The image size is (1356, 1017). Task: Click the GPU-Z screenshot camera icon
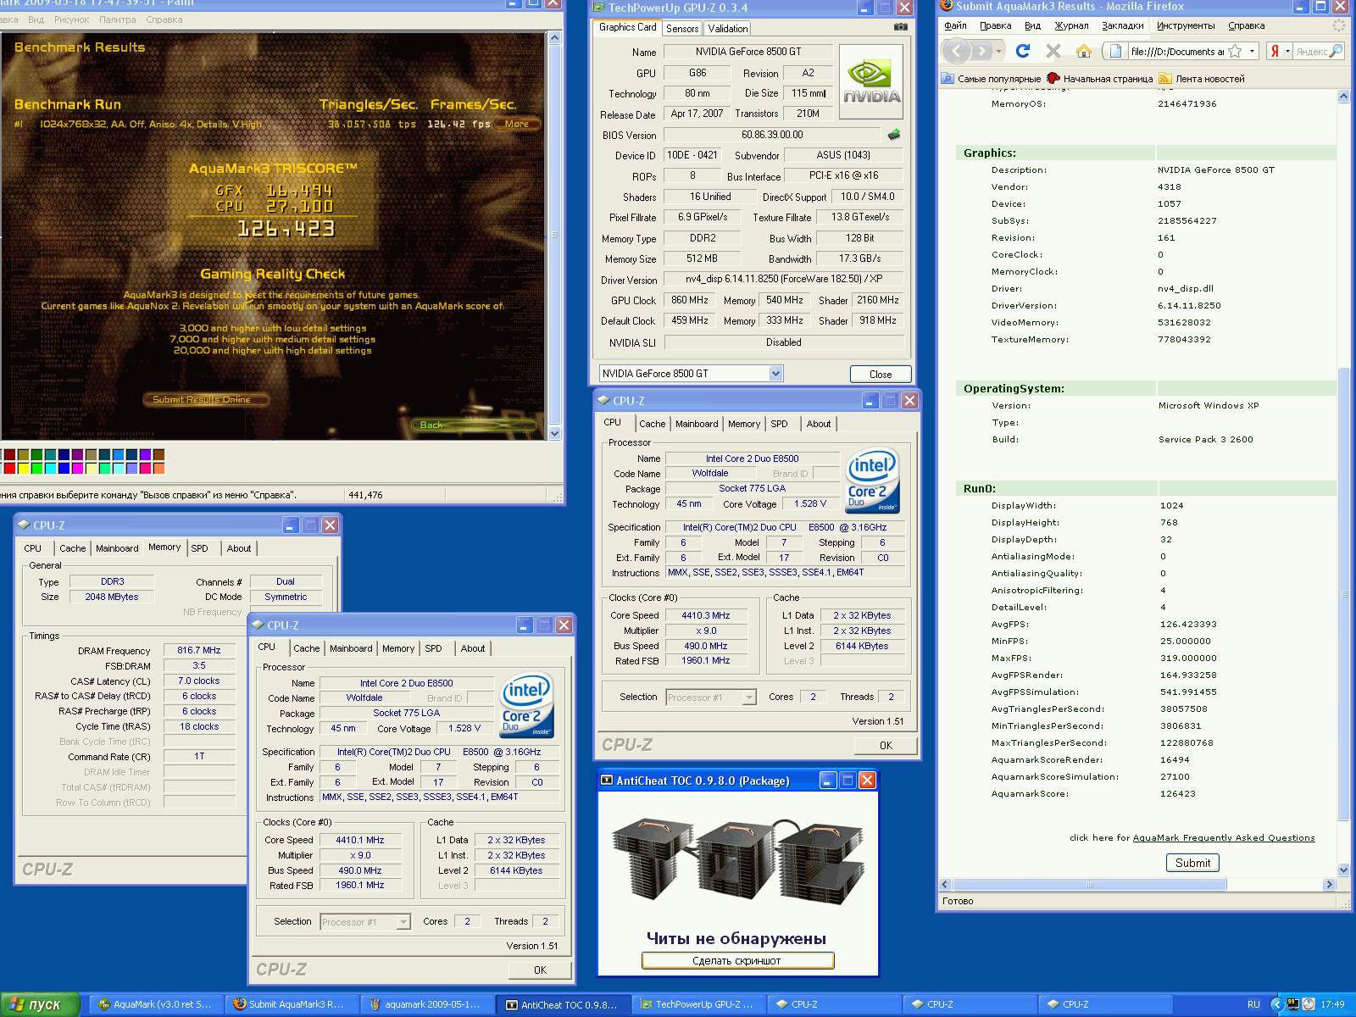click(900, 27)
